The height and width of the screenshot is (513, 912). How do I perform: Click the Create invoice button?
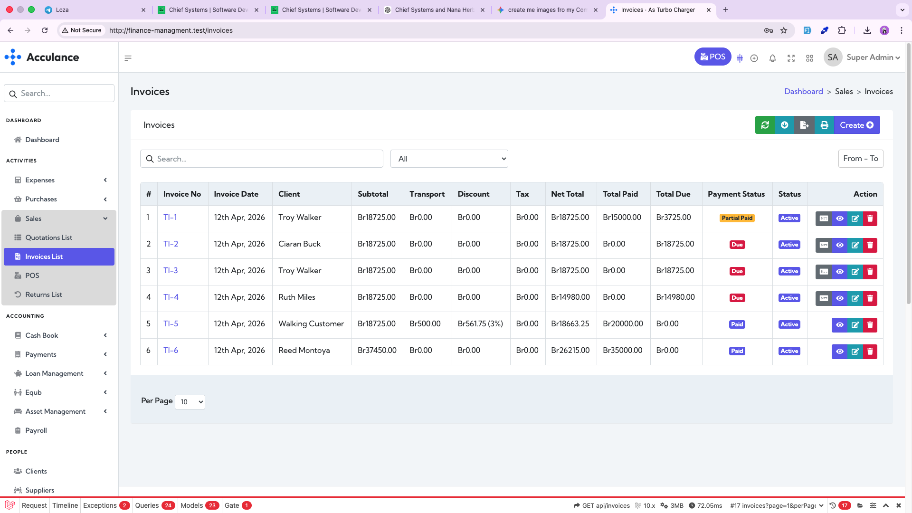[x=856, y=125]
